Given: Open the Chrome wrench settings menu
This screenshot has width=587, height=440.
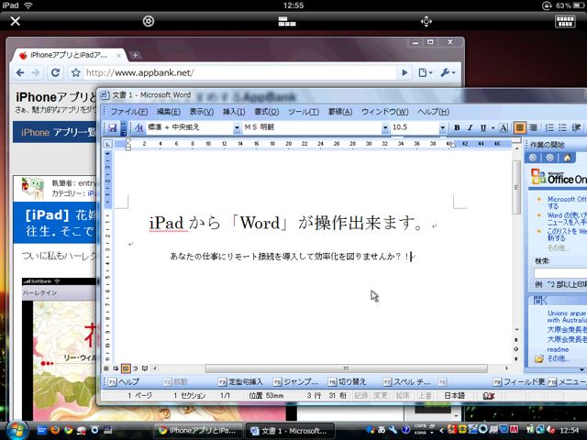Looking at the screenshot, I should [x=448, y=72].
